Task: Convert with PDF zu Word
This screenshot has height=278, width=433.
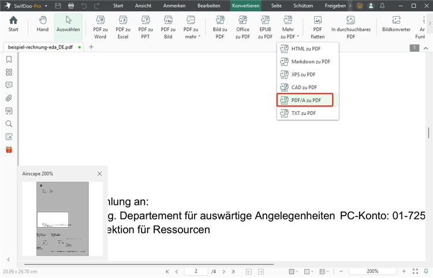Action: (x=100, y=27)
